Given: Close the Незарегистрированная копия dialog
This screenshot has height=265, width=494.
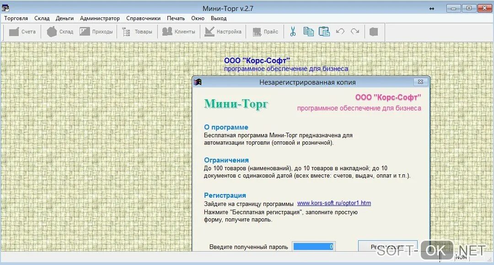Looking at the screenshot, I should tap(420, 82).
